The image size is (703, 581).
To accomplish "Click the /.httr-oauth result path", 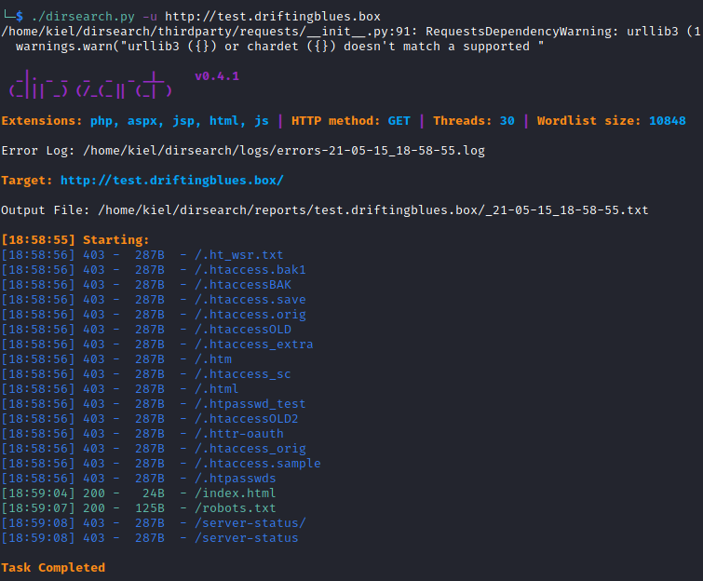I will [x=239, y=434].
